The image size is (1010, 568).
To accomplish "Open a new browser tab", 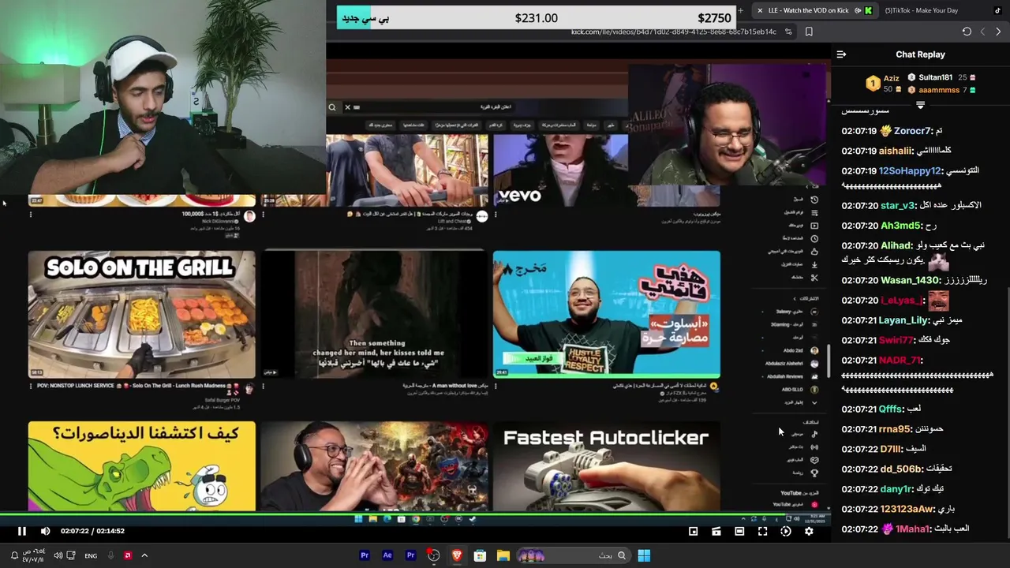I will 740,10.
